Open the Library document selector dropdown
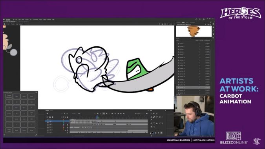The width and height of the screenshot is (265, 149). (192, 25)
